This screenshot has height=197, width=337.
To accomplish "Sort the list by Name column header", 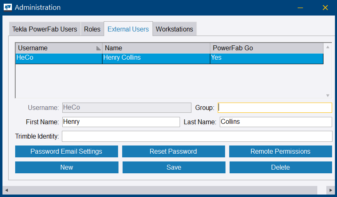I will pos(156,48).
